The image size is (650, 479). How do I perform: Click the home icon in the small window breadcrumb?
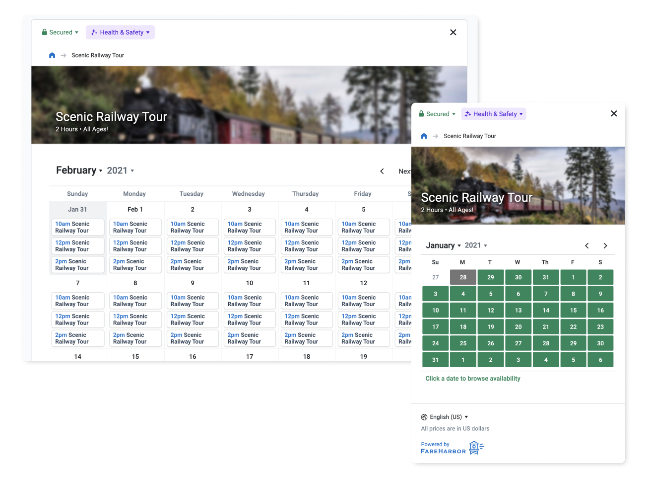point(424,136)
